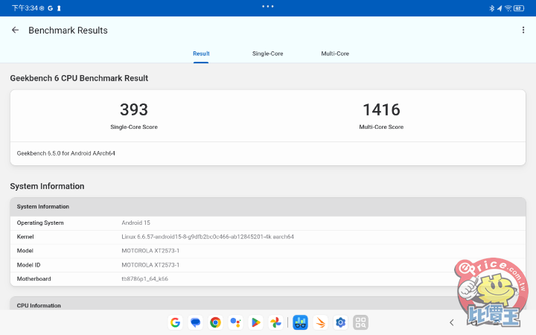Launch Google app from the taskbar

[x=175, y=322]
